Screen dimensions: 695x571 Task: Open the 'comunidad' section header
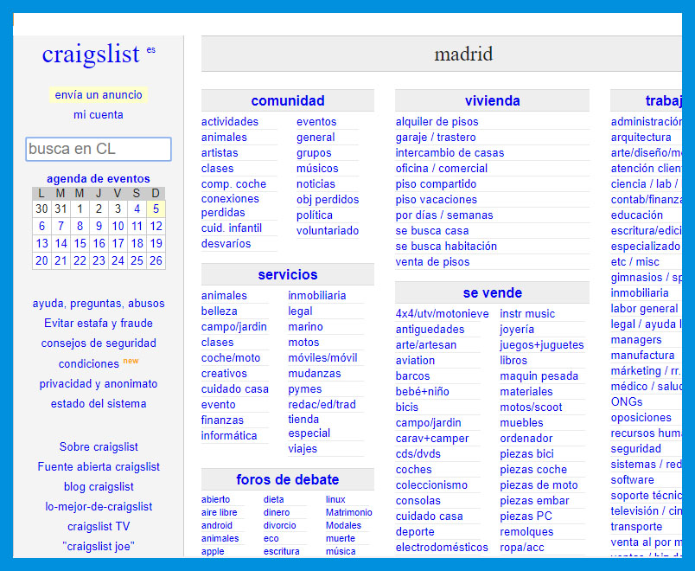tap(288, 100)
